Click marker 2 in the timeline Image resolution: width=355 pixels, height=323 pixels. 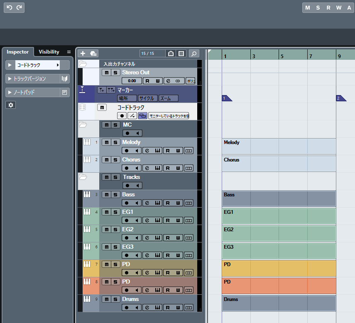point(339,98)
